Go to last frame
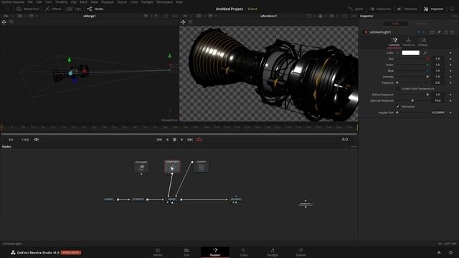This screenshot has width=459, height=258. pyautogui.click(x=190, y=140)
